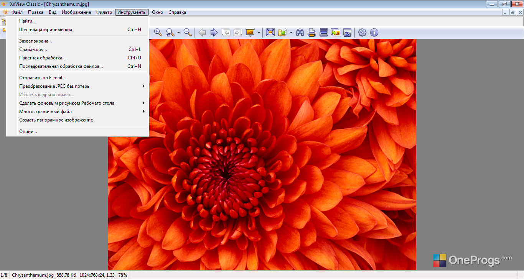Expand Преобразование JPEG без потерь submenu

click(77, 86)
